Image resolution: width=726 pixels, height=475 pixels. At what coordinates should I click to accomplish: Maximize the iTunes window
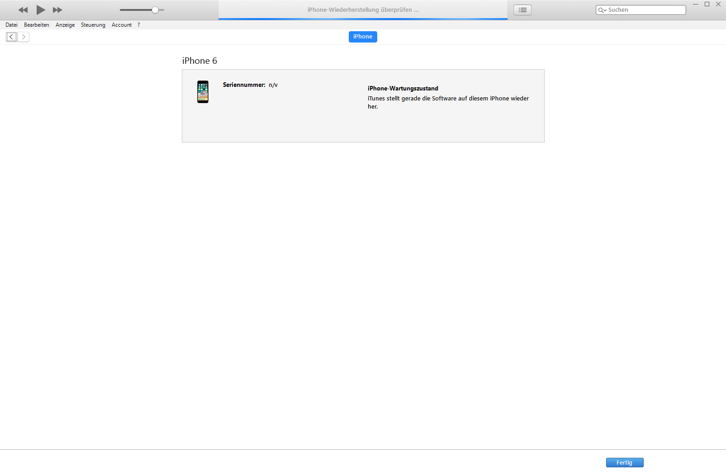(x=707, y=5)
